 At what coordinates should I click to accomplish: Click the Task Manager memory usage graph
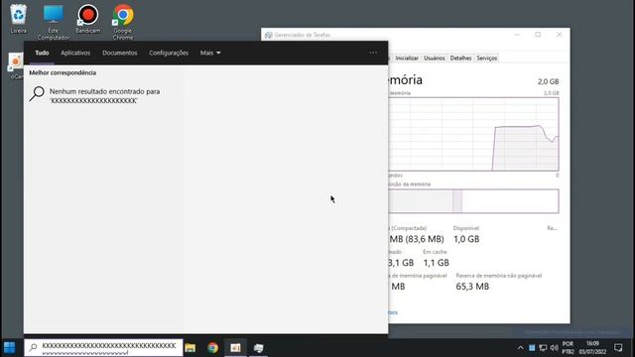473,134
